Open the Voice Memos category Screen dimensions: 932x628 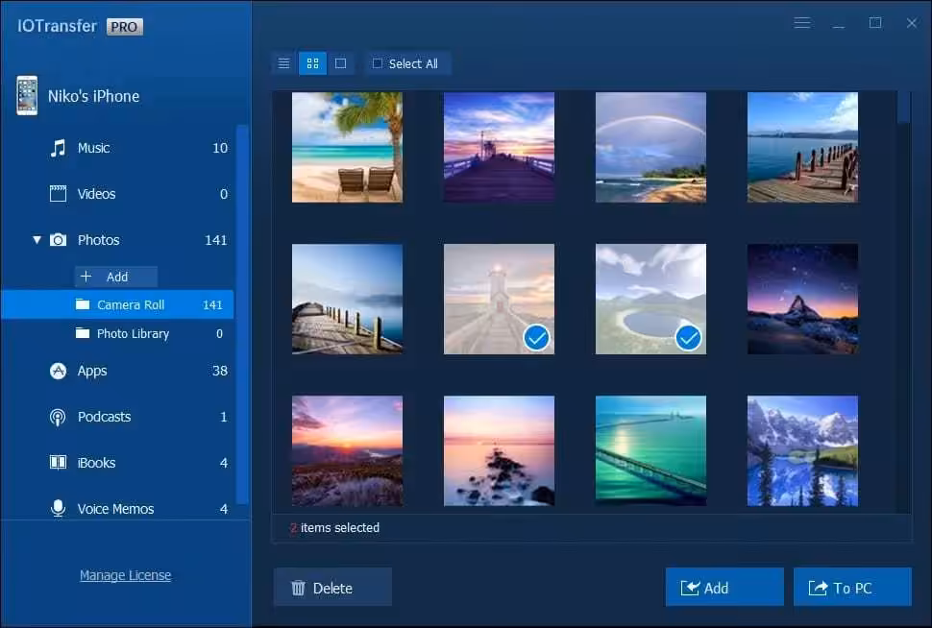click(115, 509)
